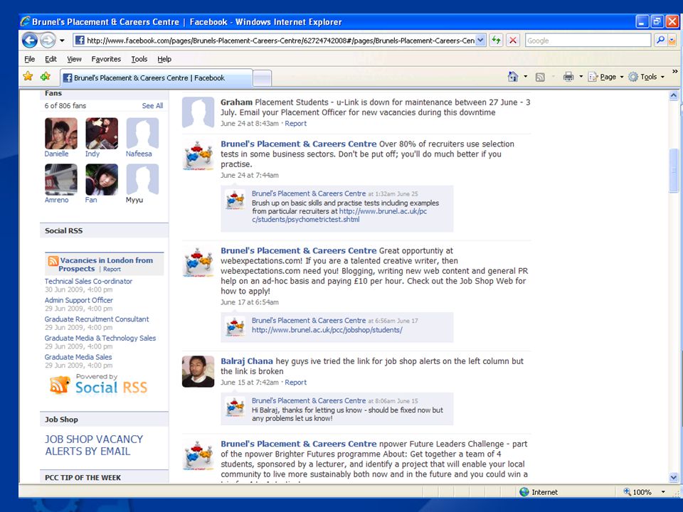This screenshot has height=512, width=683.
Task: Click Report link on Balraj Chana's post
Action: click(x=296, y=383)
